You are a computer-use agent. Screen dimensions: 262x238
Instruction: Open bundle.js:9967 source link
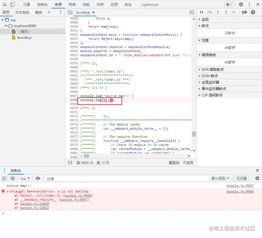click(x=240, y=186)
